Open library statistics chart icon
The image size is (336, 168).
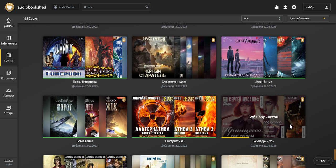pos(276,7)
